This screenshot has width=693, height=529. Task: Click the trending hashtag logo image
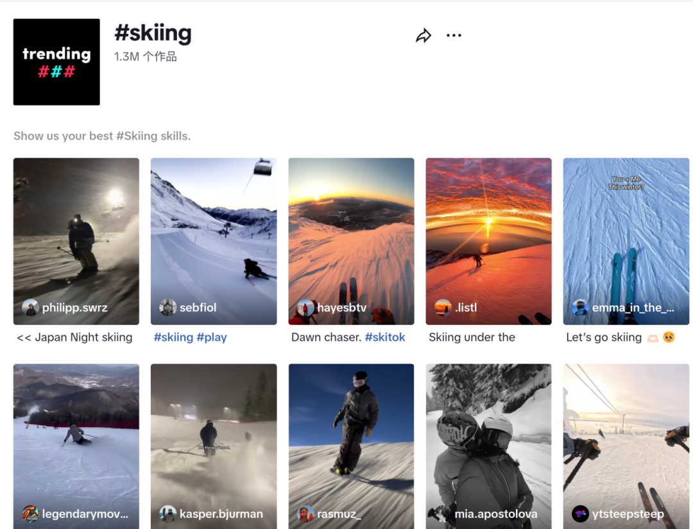click(56, 62)
